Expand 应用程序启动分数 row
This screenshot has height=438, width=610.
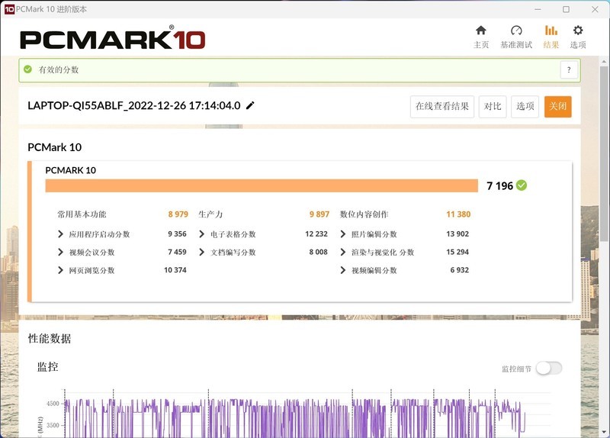(x=60, y=234)
